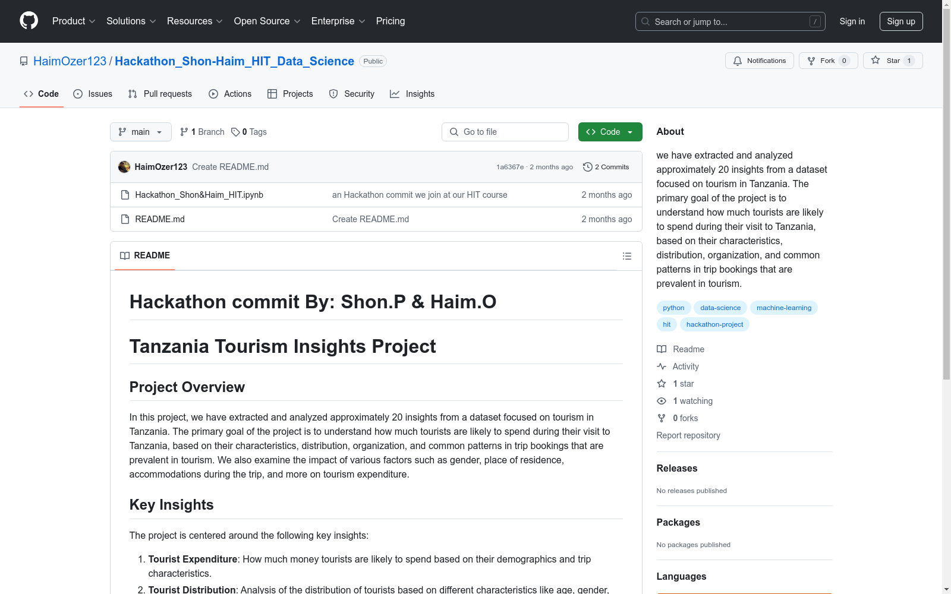Click the README.md file icon

click(x=125, y=219)
